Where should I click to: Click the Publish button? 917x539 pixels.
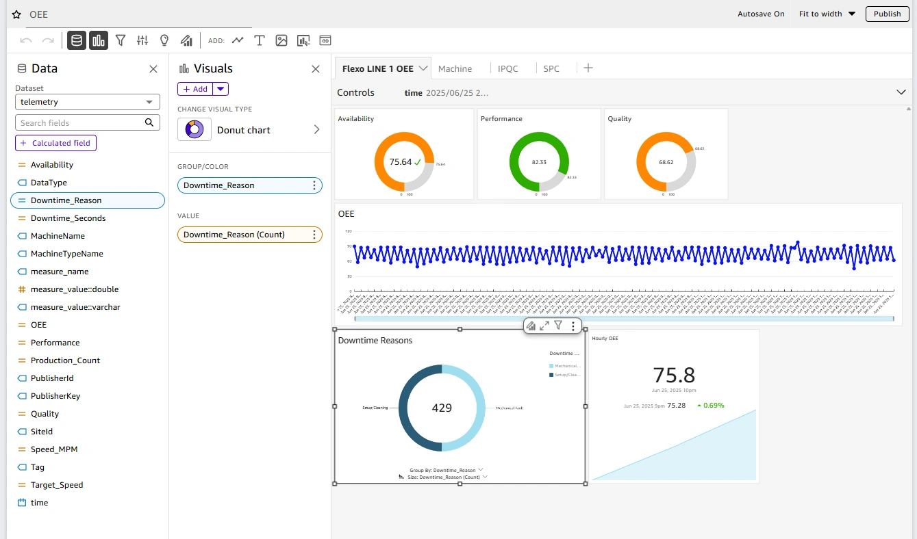tap(887, 14)
